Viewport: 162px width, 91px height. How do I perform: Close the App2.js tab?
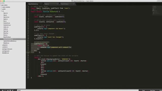[x=57, y=4]
